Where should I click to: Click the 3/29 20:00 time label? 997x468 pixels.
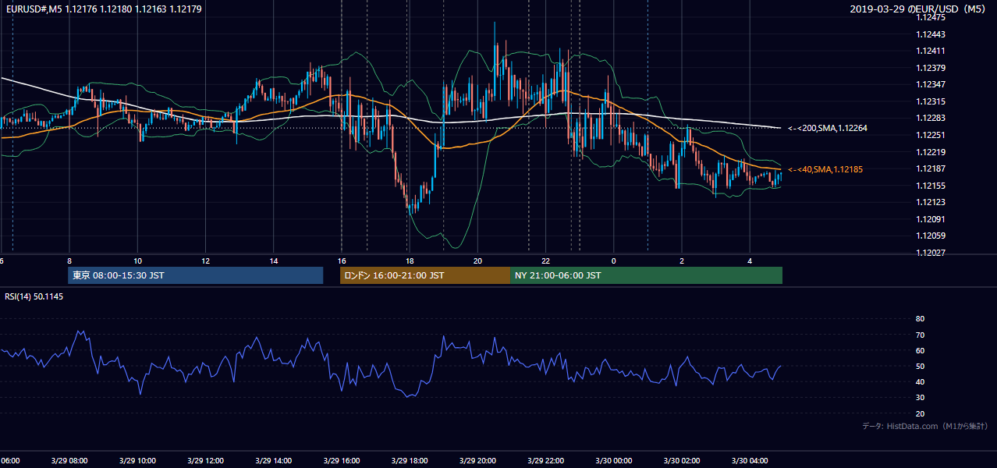(477, 460)
